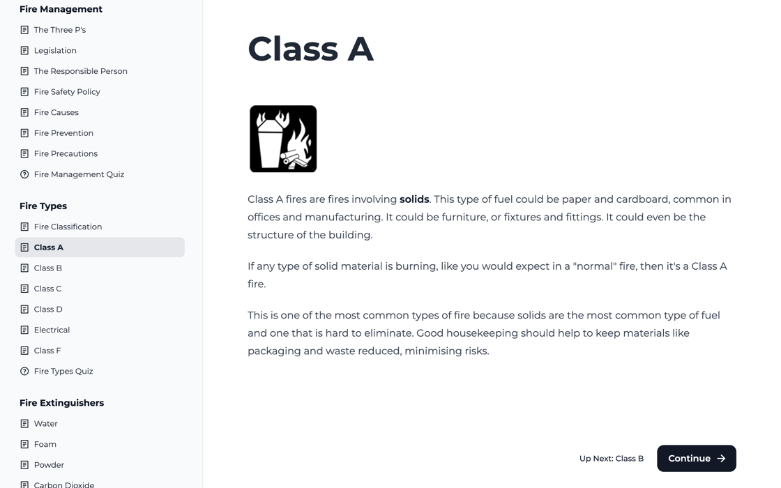
Task: Select the quiz icon next to Fire Management Quiz
Action: coord(25,174)
